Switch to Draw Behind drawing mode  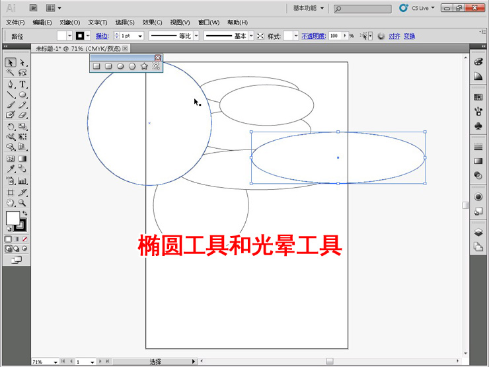click(x=17, y=249)
